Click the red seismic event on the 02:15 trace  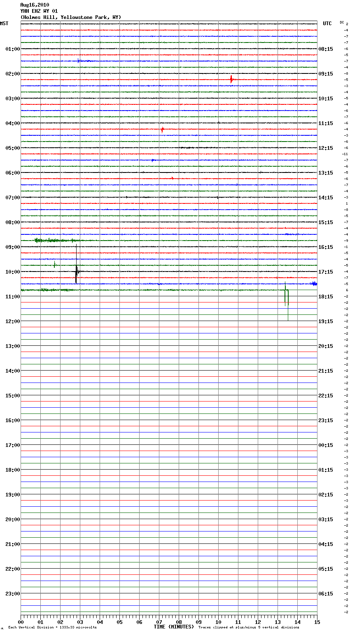coord(232,79)
